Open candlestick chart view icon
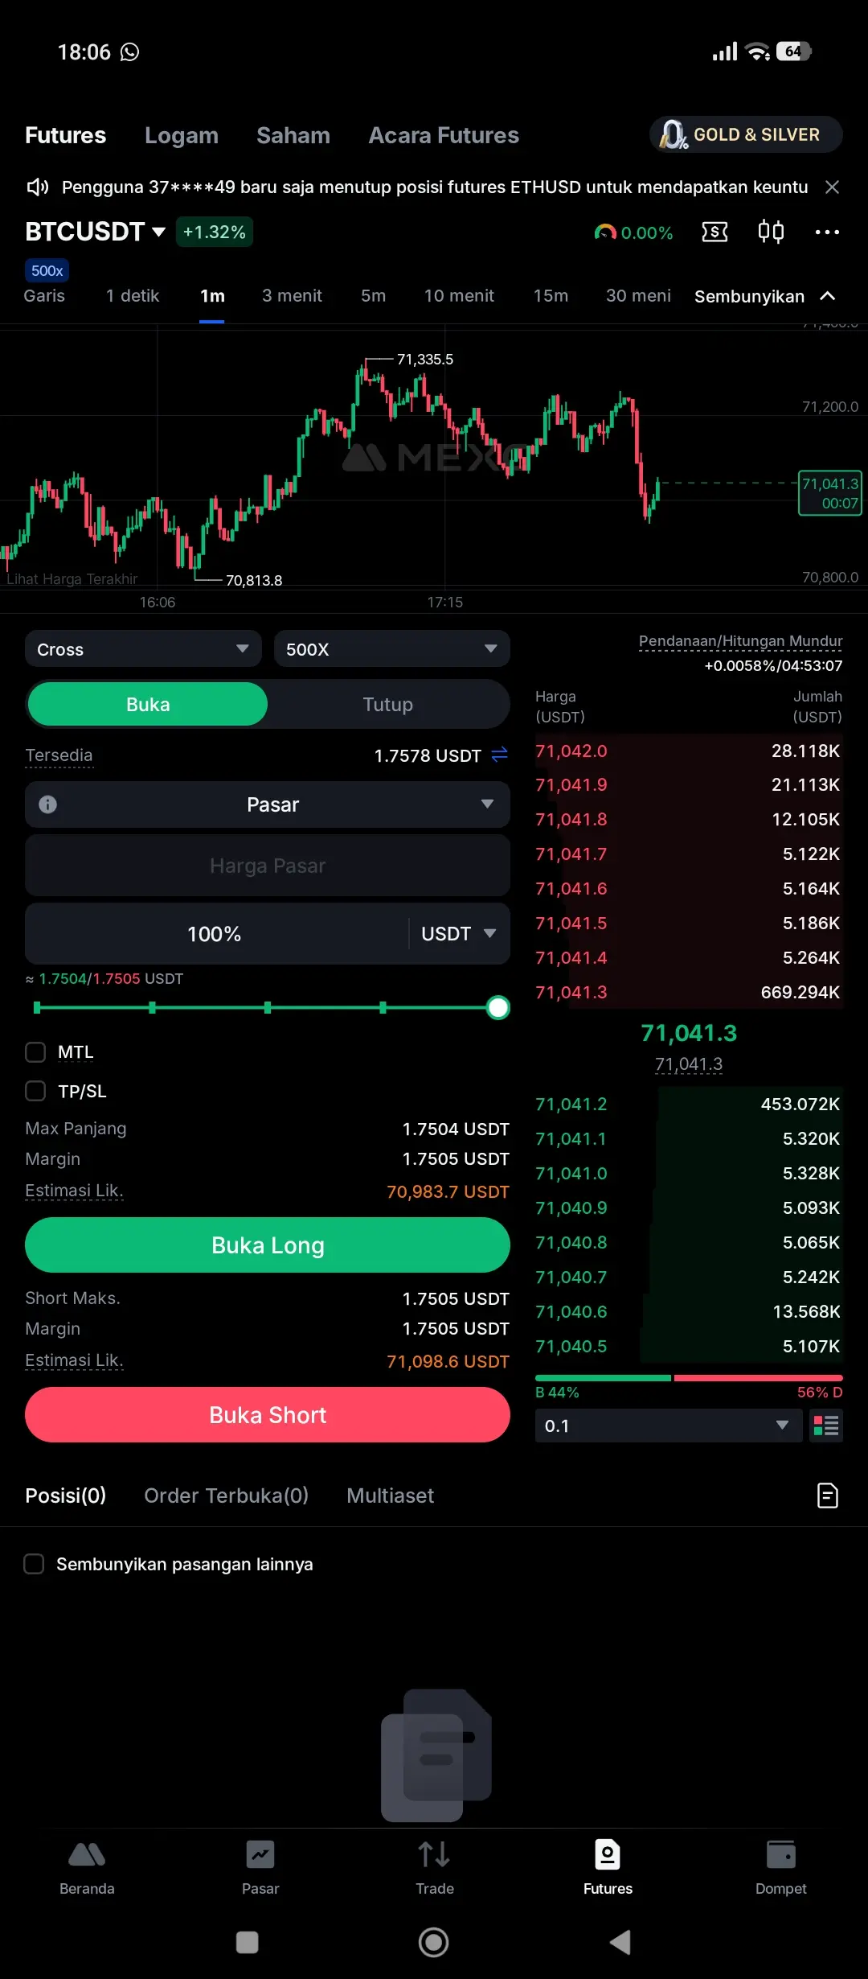This screenshot has width=868, height=1979. click(x=771, y=232)
